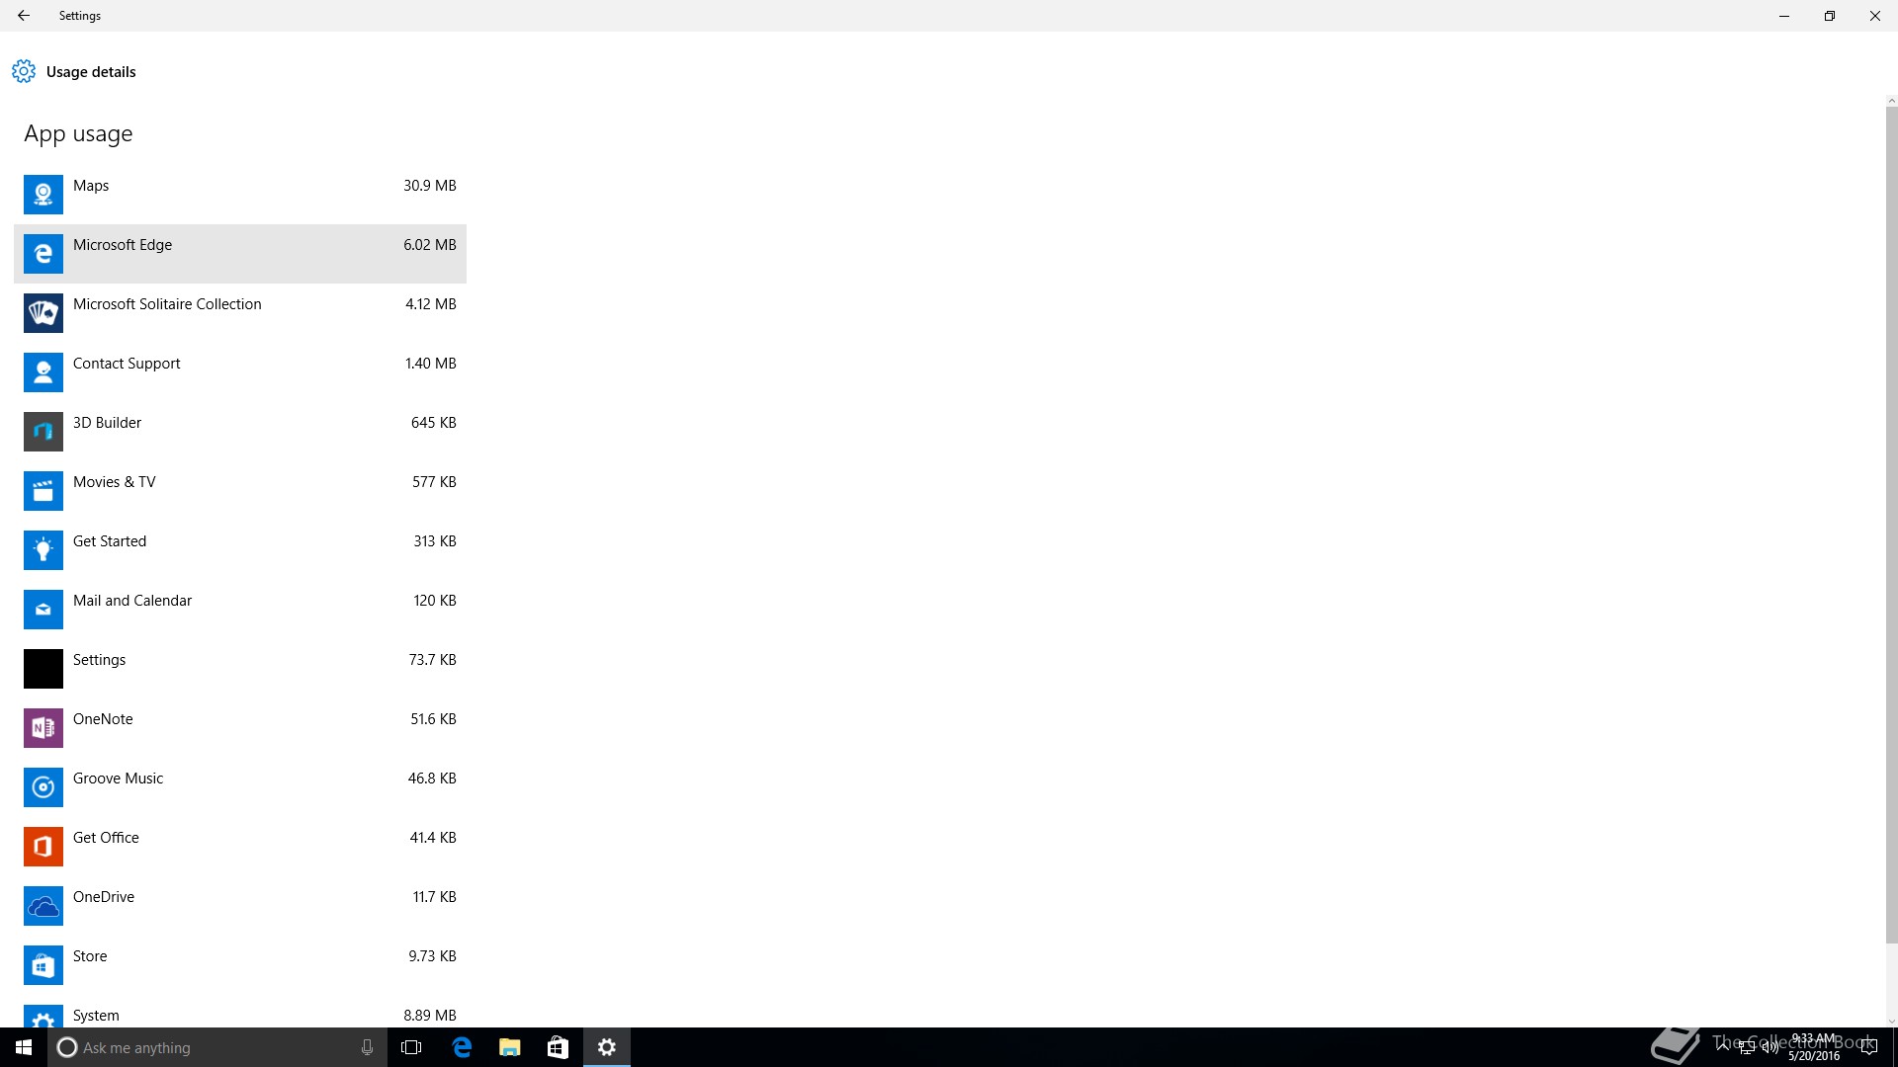Viewport: 1898px width, 1067px height.
Task: Click the 3D Builder icon
Action: coord(43,432)
